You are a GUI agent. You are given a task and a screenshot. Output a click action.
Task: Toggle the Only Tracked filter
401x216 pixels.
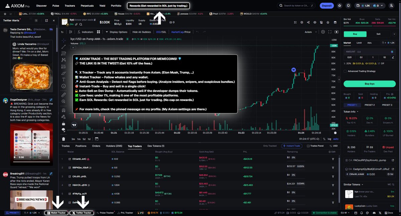click(x=270, y=146)
